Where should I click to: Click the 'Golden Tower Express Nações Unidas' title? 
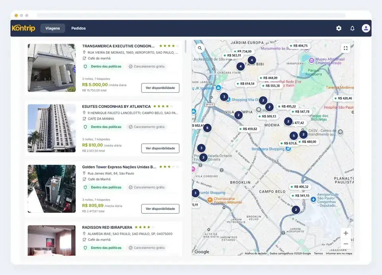[119, 167]
